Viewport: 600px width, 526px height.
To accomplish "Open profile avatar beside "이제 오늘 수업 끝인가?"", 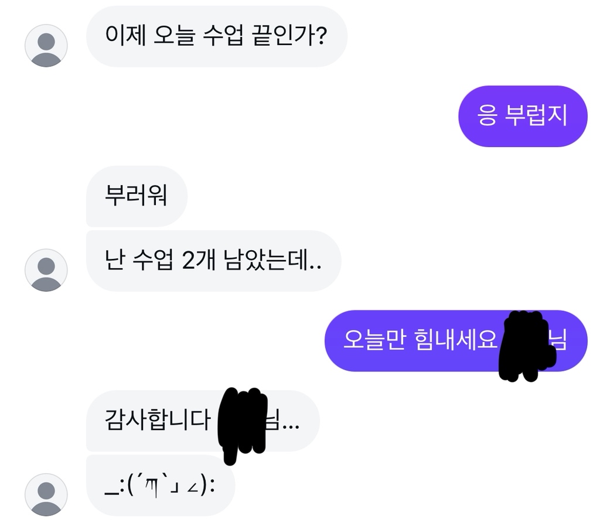I will pyautogui.click(x=46, y=46).
